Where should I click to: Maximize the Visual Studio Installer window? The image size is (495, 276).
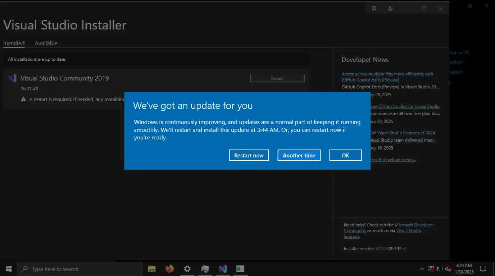coord(424,8)
